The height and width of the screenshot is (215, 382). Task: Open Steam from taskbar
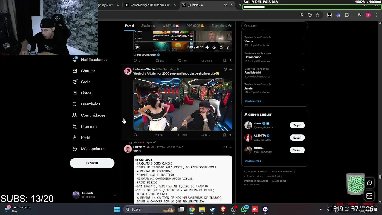(x=212, y=209)
